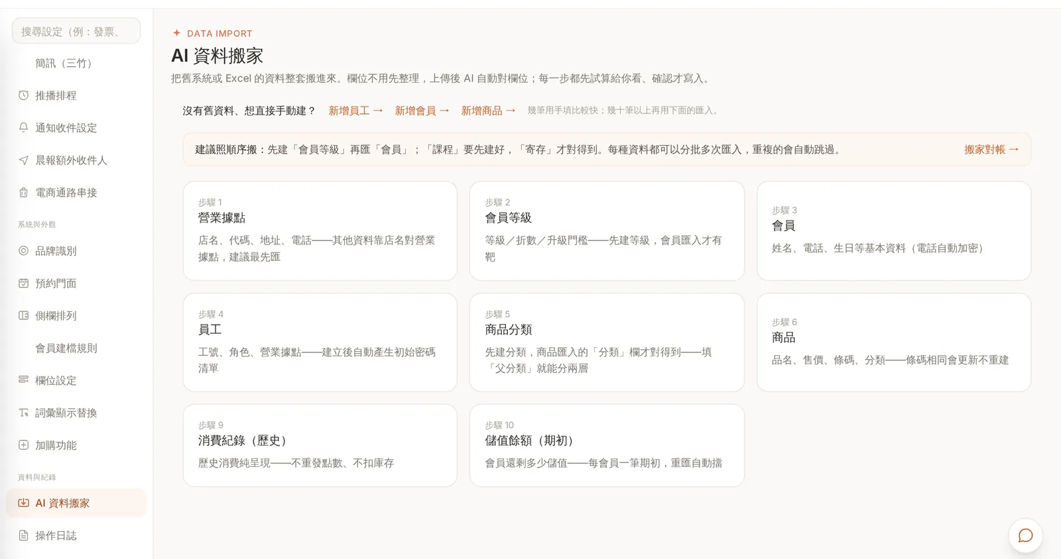The height and width of the screenshot is (559, 1061).
Task: Click the document icon beside 操作日誌
Action: click(23, 535)
